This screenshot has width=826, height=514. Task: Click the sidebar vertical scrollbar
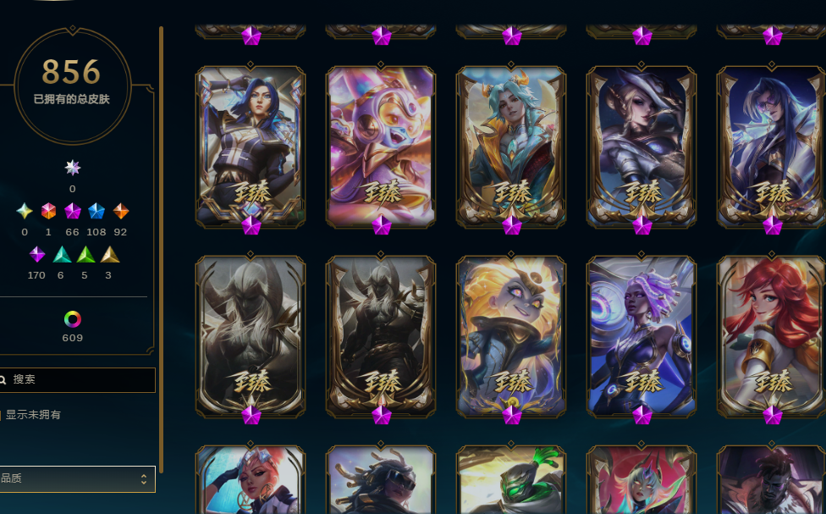[x=161, y=249]
